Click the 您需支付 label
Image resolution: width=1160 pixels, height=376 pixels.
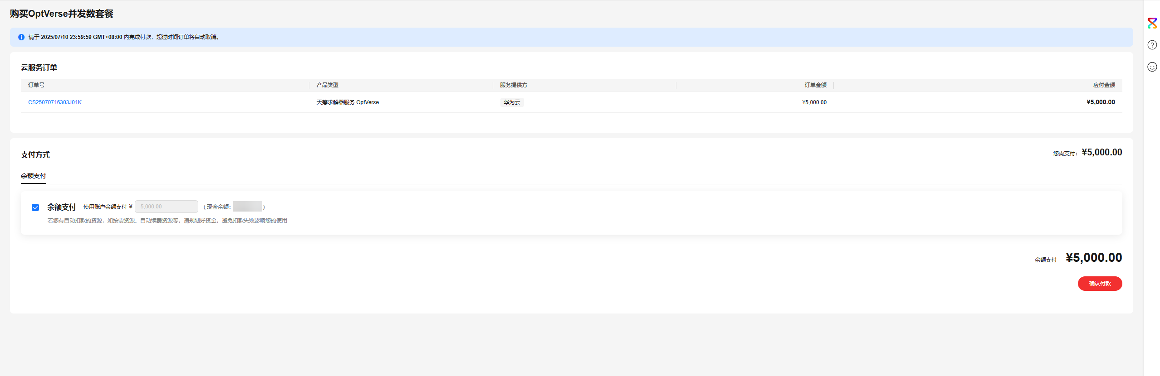tap(1065, 154)
